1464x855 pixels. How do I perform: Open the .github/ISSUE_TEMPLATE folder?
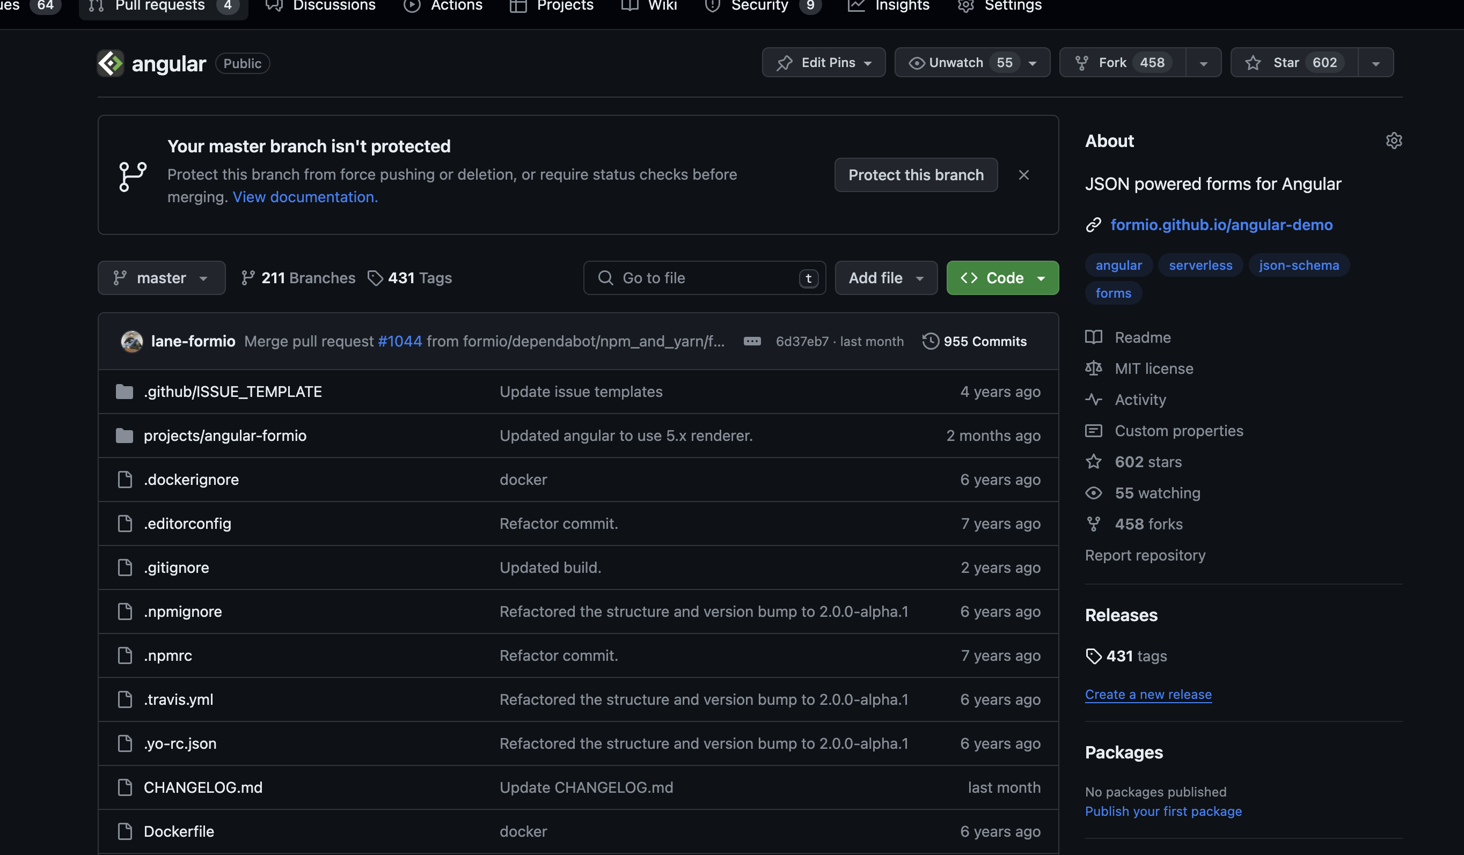coord(232,392)
